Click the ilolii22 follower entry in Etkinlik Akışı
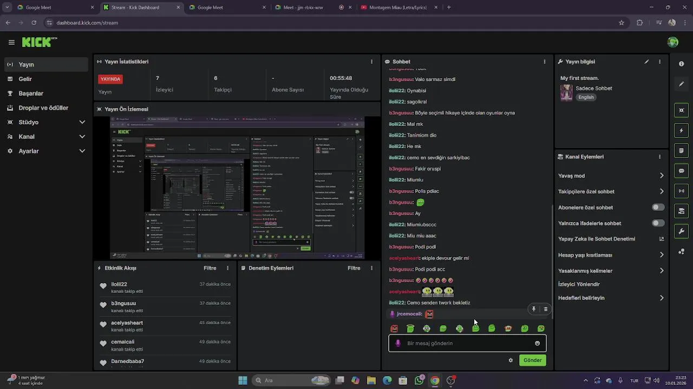Screen dimensions: 693x389 click(165, 288)
